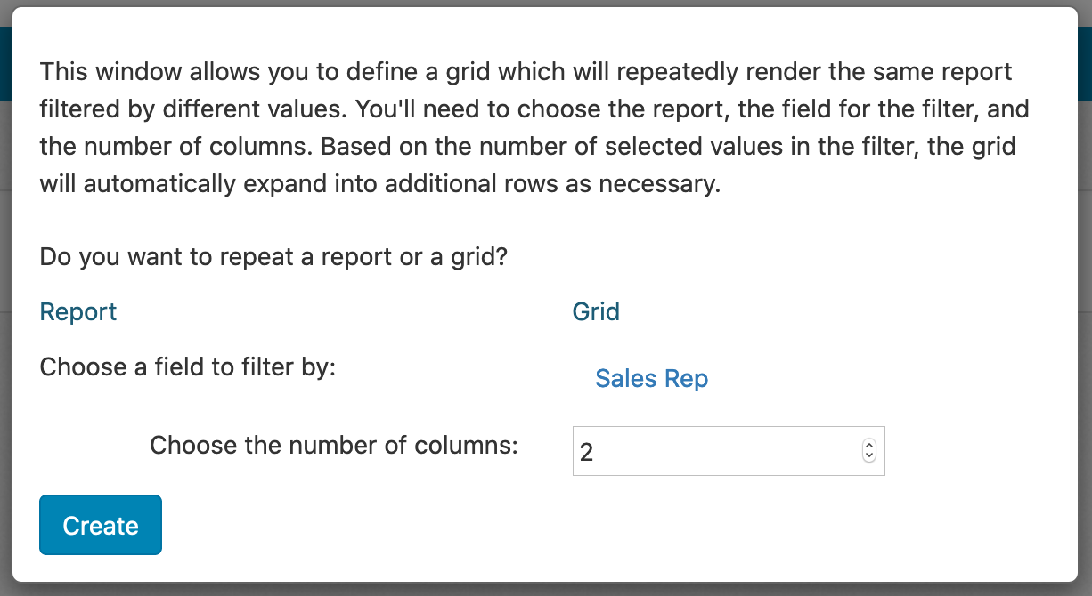Click the Create button
Viewport: 1092px width, 596px height.
(x=101, y=525)
